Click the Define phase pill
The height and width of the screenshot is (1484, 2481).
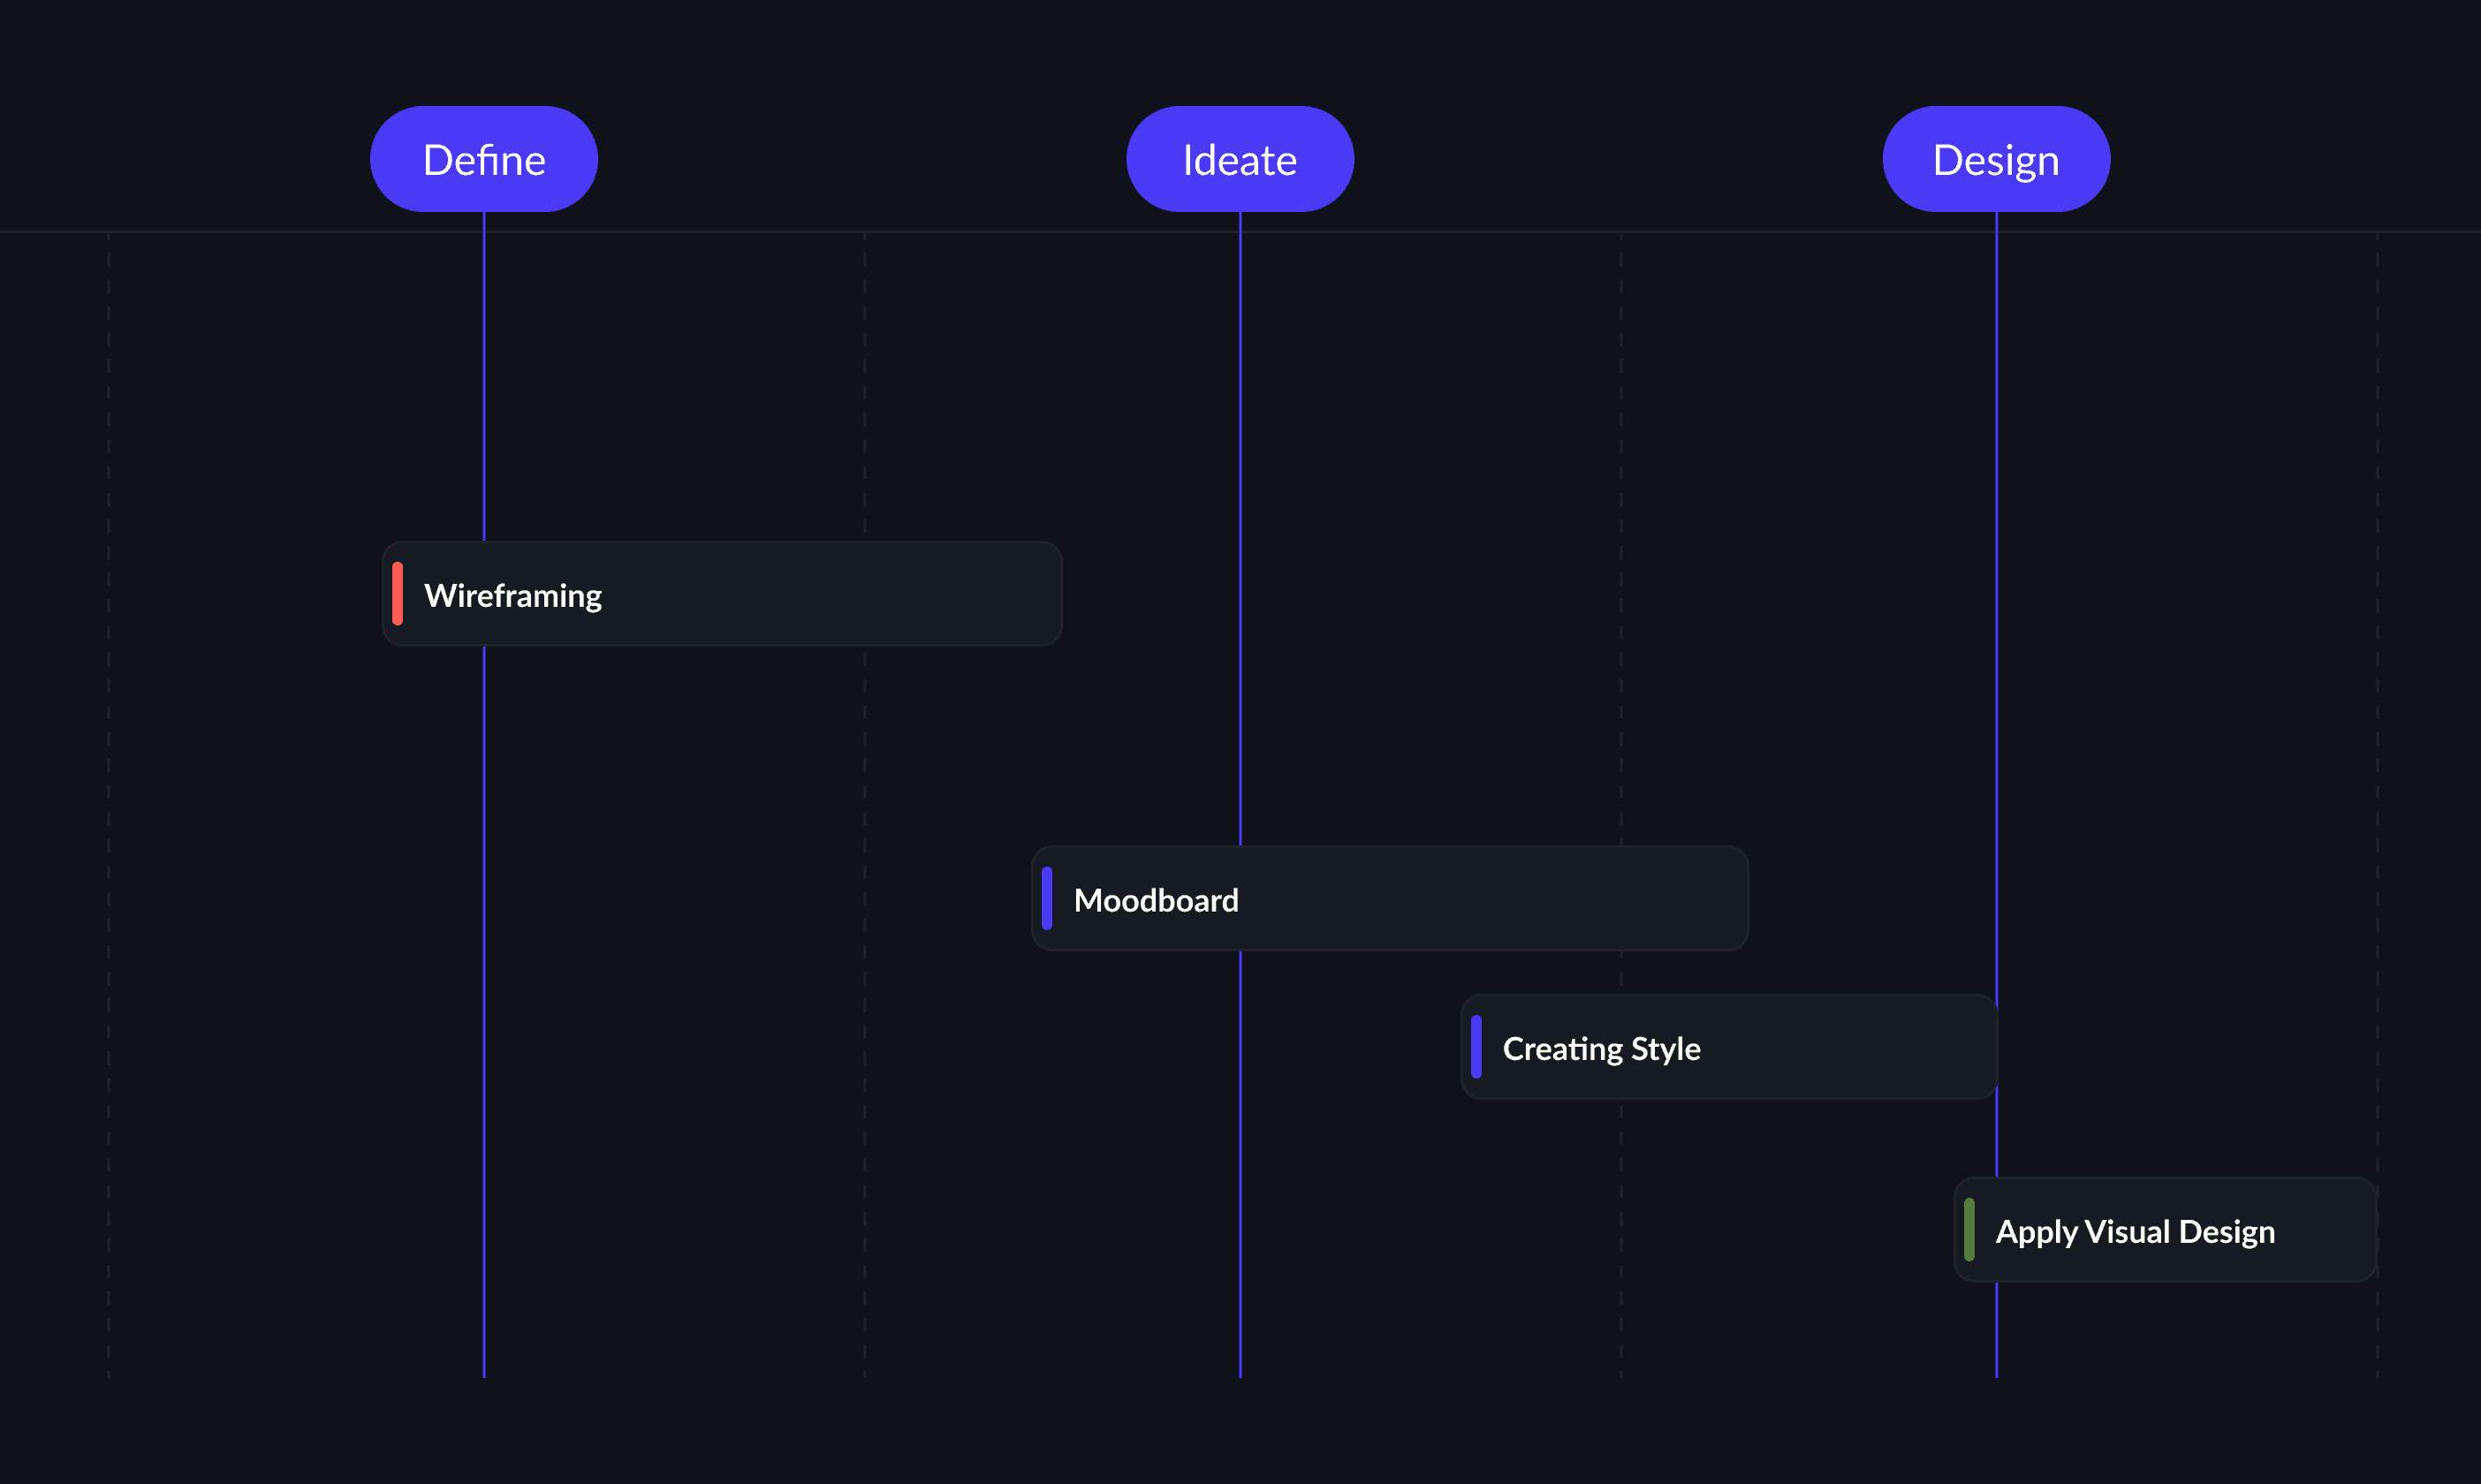[x=484, y=159]
